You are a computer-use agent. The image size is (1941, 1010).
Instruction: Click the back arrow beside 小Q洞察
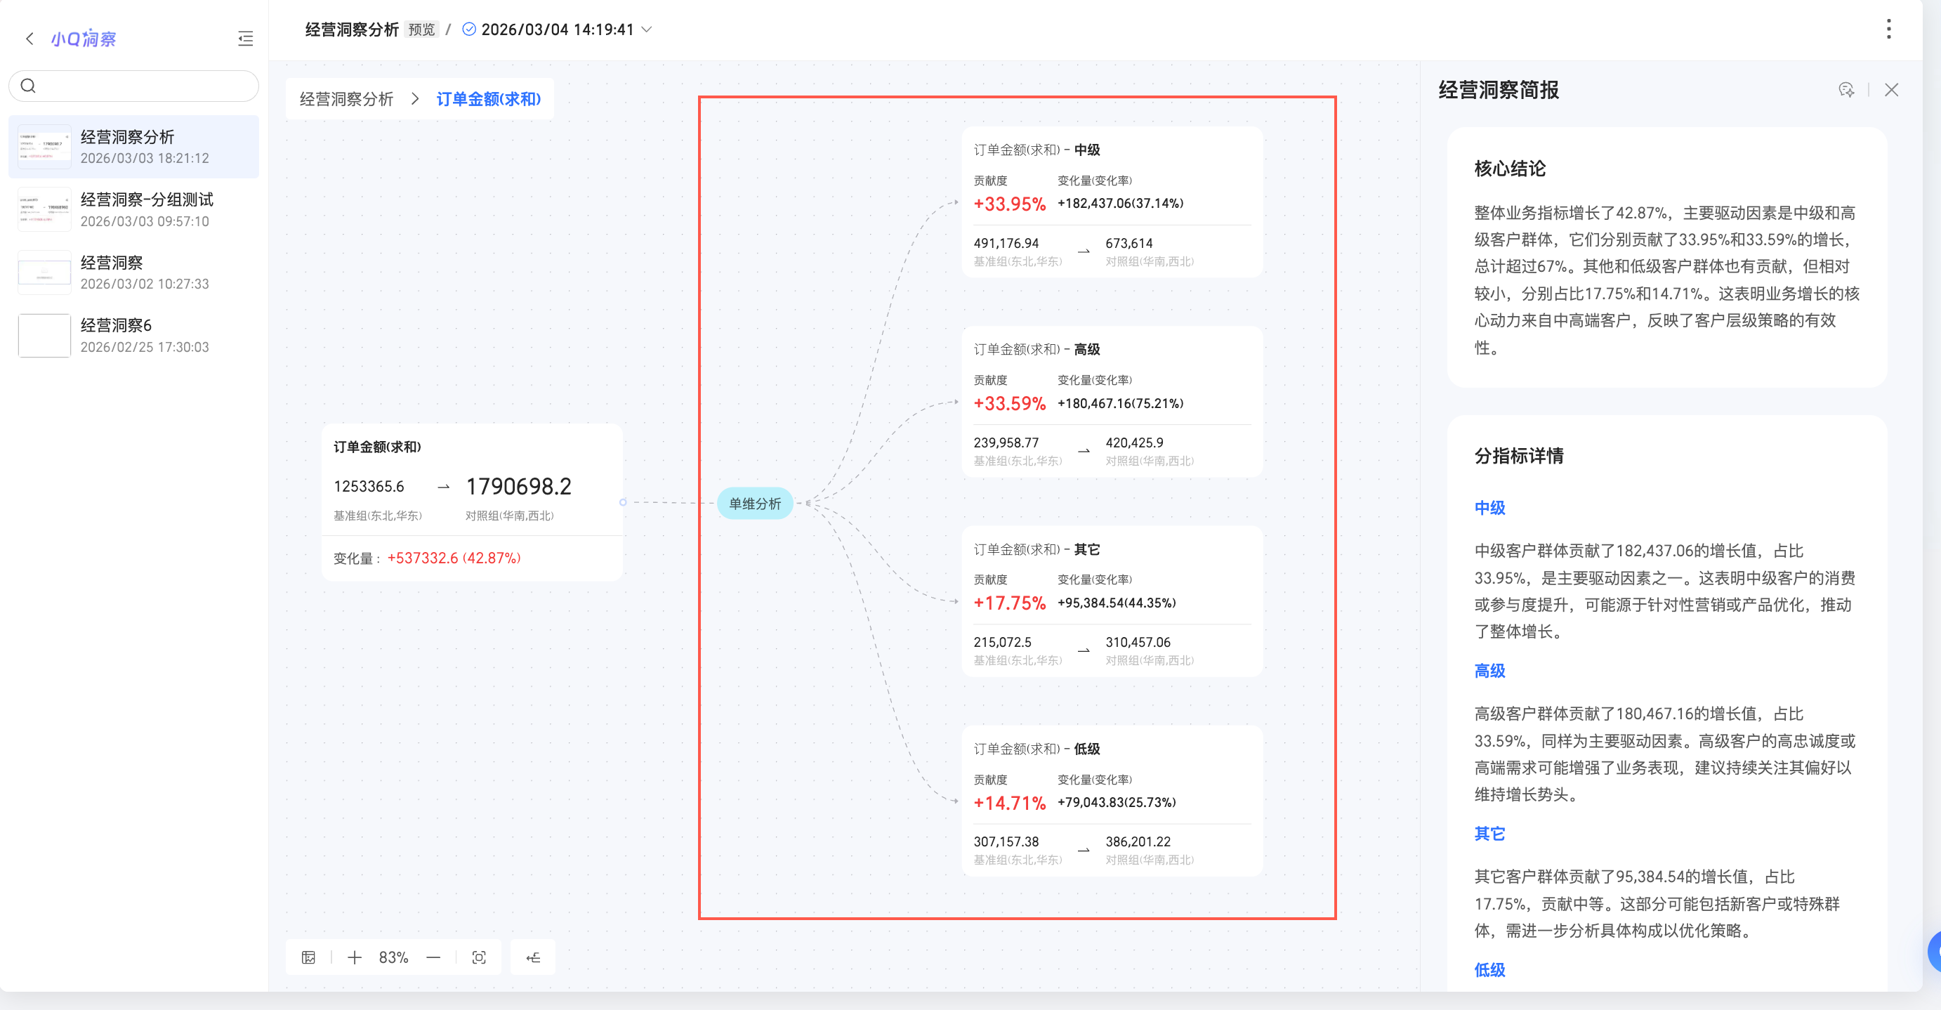29,39
